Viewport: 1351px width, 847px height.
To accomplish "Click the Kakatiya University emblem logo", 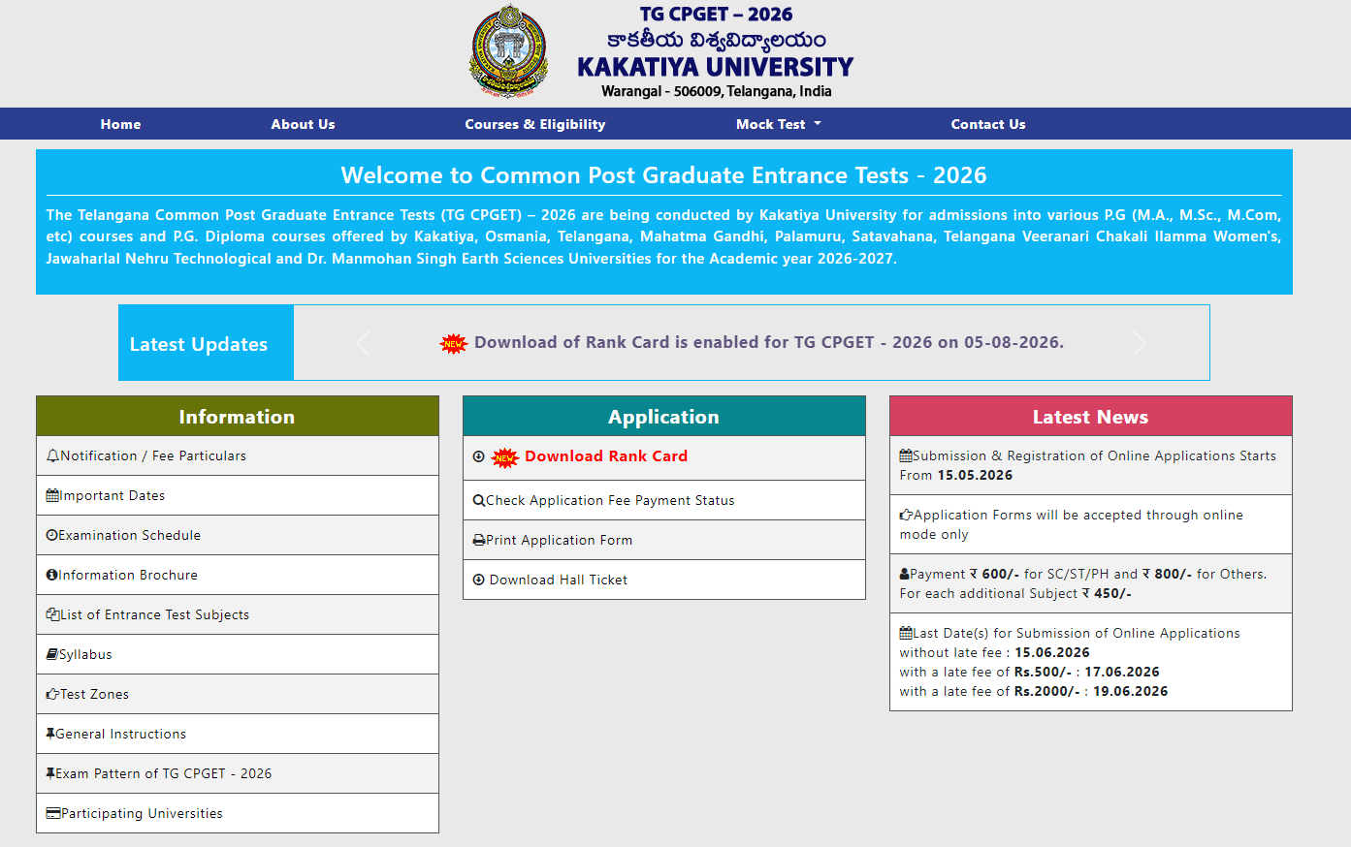I will point(508,51).
